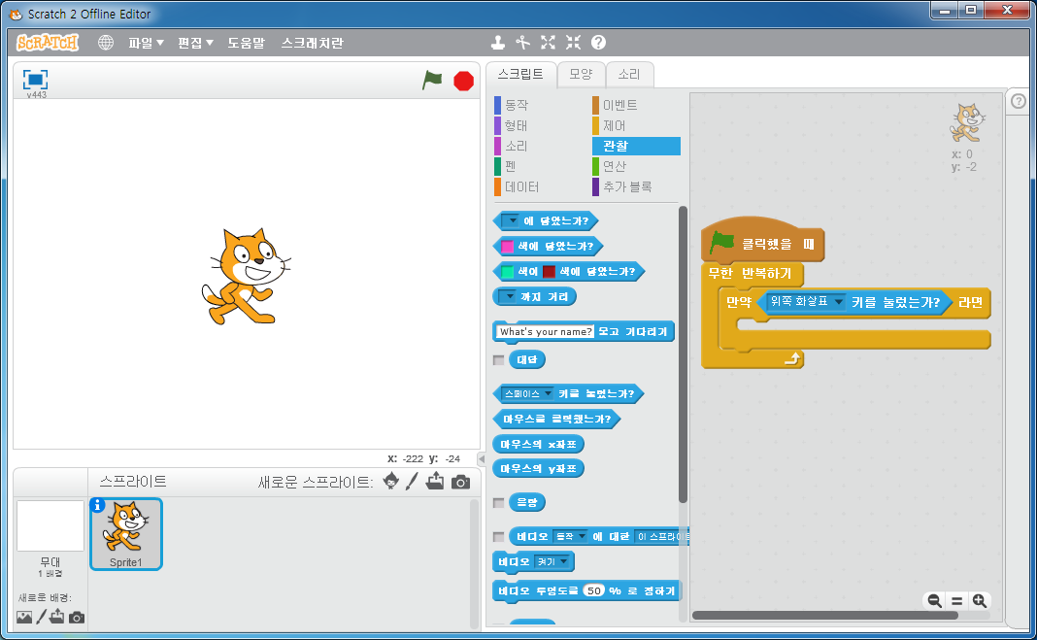
Task: Open the 파일 menu
Action: pyautogui.click(x=146, y=43)
